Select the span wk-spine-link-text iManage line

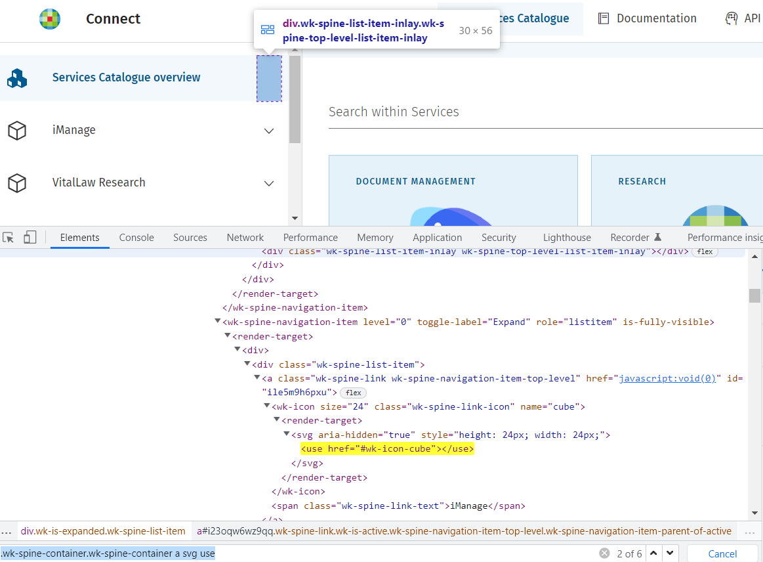pyautogui.click(x=398, y=506)
